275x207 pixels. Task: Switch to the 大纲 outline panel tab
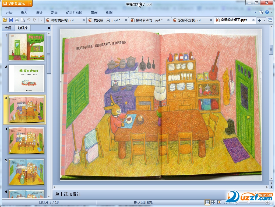8,28
